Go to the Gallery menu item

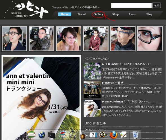point(98,14)
